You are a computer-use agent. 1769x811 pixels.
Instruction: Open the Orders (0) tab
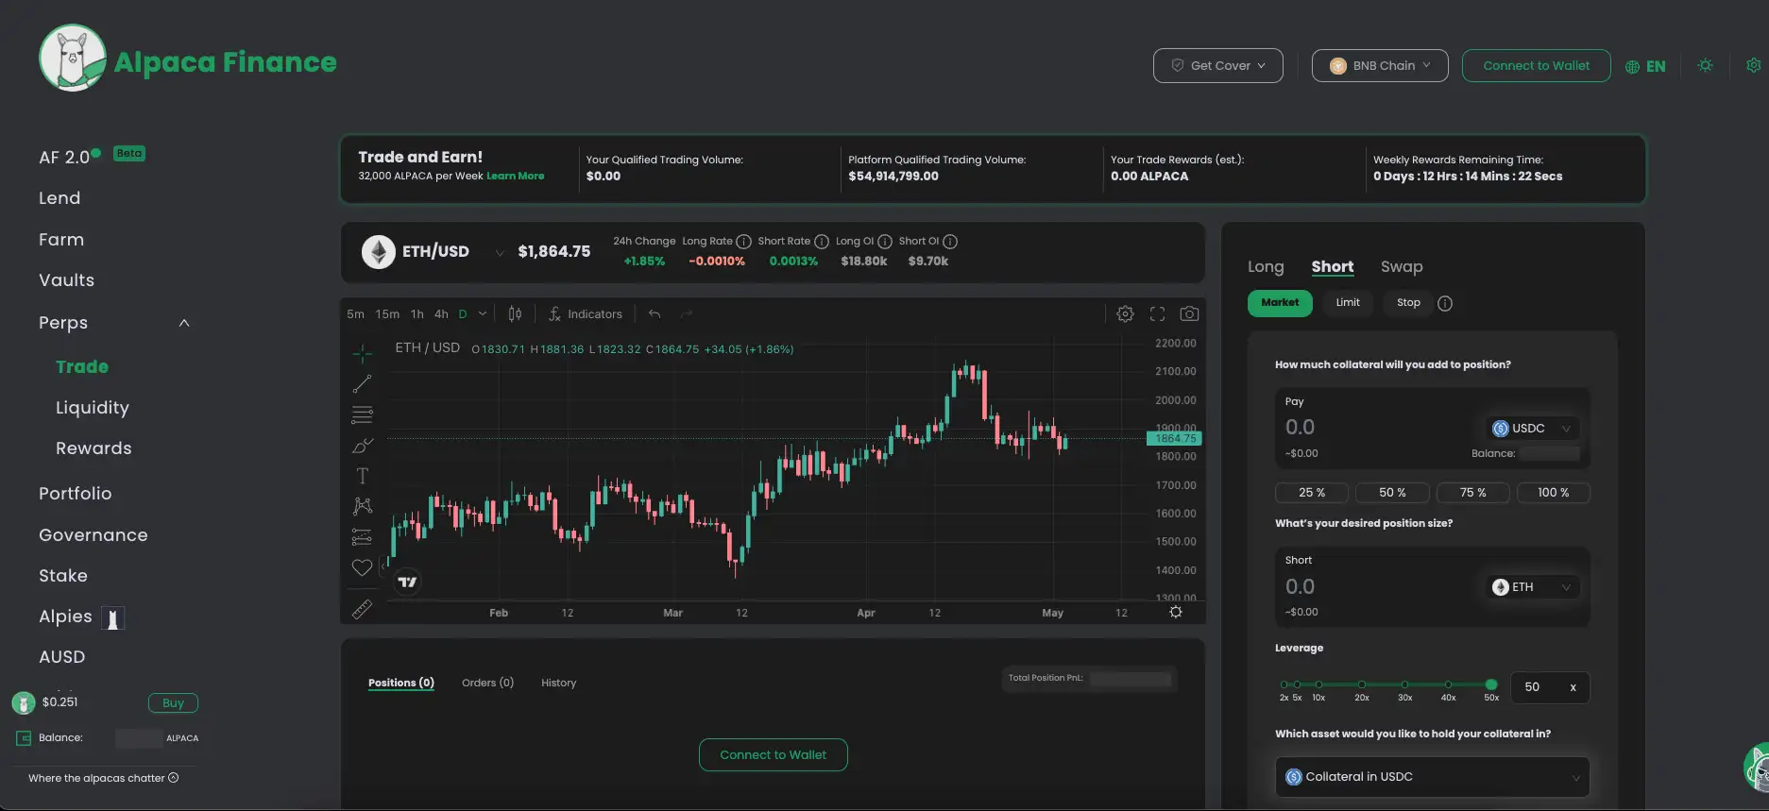point(487,683)
